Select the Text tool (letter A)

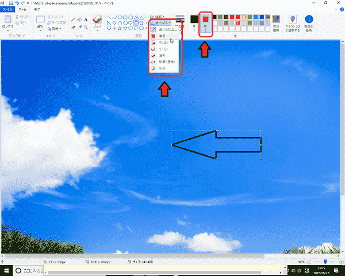86,20
